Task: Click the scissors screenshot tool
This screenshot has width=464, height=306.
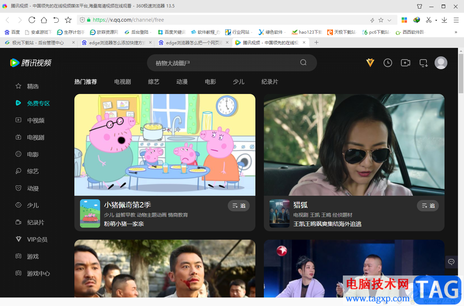Action: pyautogui.click(x=429, y=20)
